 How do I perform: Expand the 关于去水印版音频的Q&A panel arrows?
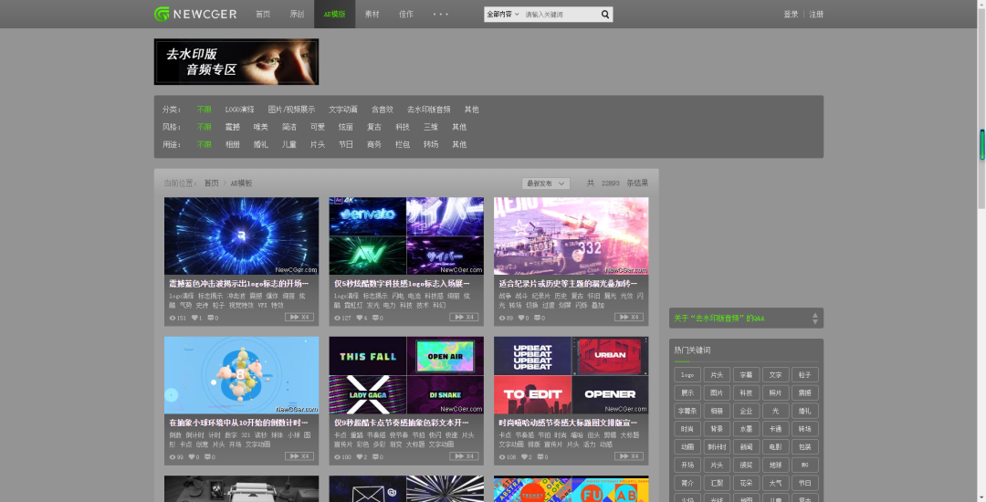tap(815, 319)
